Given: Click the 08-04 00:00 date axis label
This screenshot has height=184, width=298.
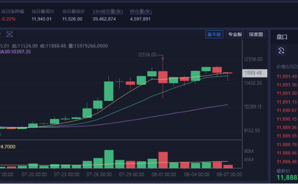Looking at the screenshot, I should tap(197, 175).
